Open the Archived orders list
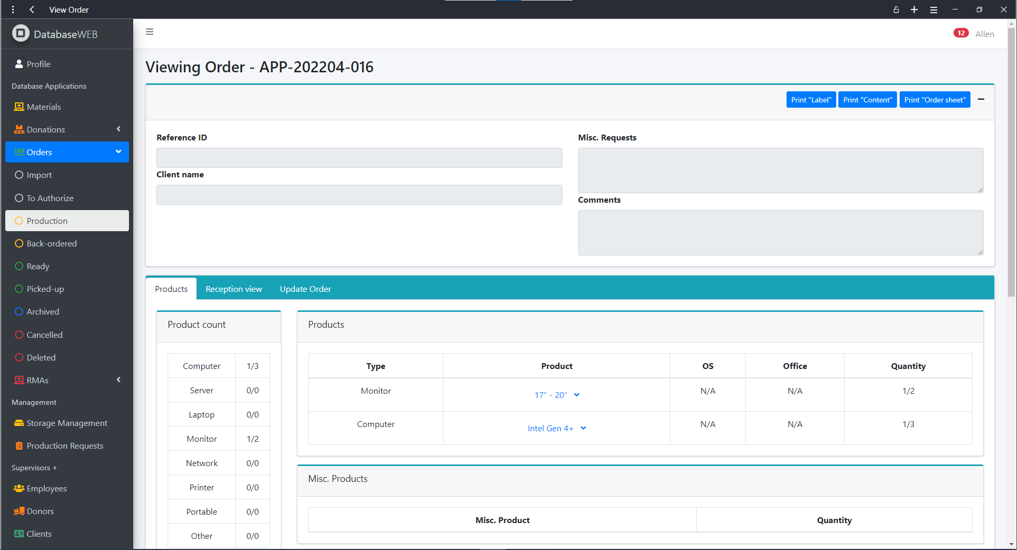The height and width of the screenshot is (550, 1017). 67,311
